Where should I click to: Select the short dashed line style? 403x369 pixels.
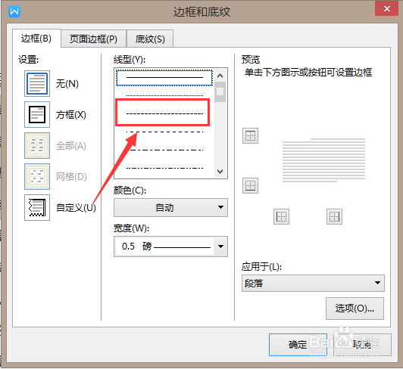coord(164,113)
